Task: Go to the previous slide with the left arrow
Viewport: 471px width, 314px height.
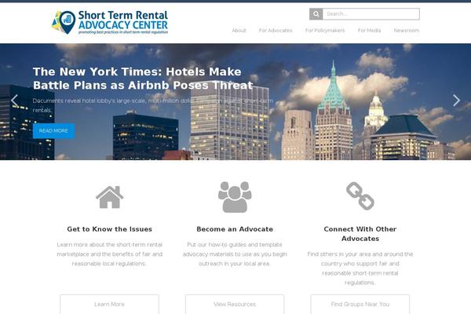Action: [14, 100]
